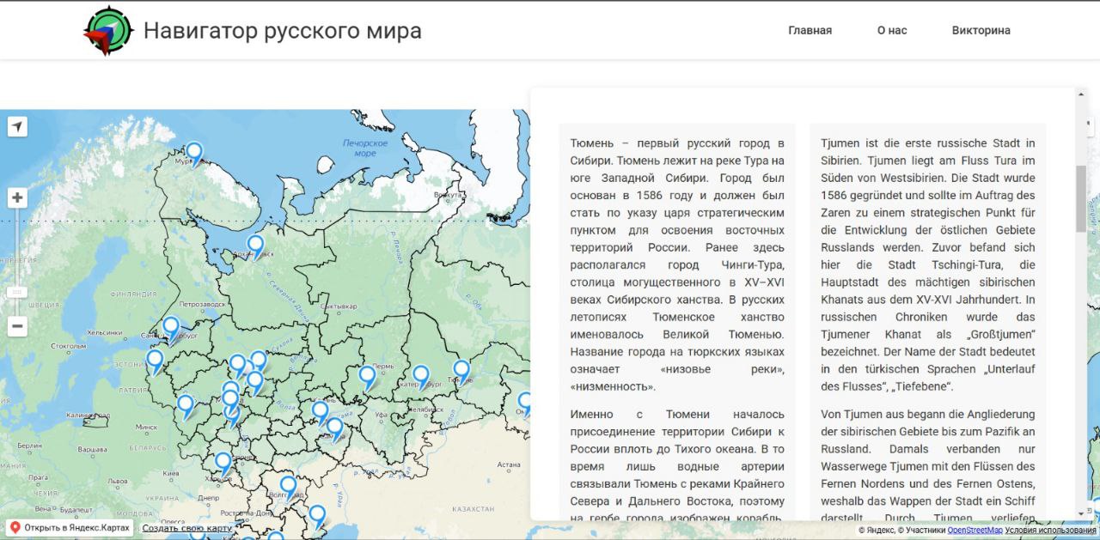The width and height of the screenshot is (1100, 540).
Task: Go to the Главная page
Action: click(x=810, y=31)
